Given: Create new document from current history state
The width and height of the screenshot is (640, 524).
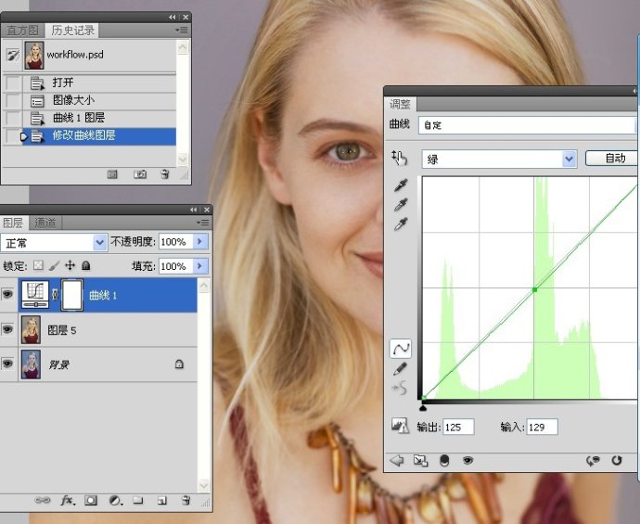Looking at the screenshot, I should coord(112,174).
